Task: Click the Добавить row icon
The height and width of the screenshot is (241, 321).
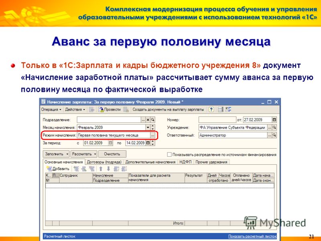Action: (x=49, y=169)
